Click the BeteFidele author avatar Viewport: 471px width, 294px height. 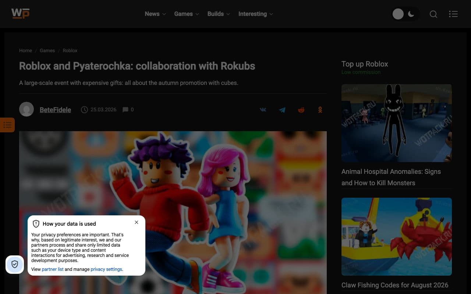coord(26,109)
